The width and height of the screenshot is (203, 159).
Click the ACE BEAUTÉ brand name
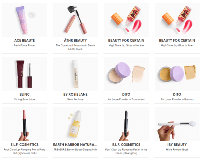pos(24,40)
